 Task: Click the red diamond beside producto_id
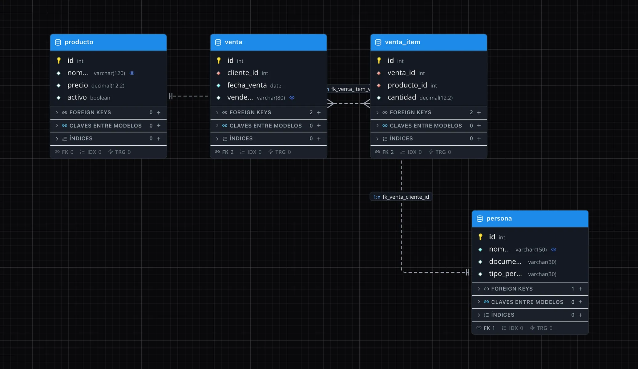(x=379, y=85)
